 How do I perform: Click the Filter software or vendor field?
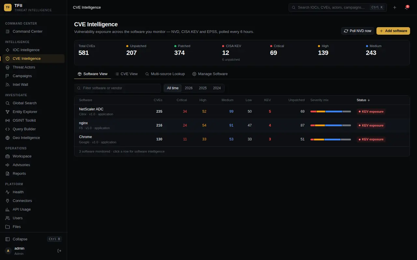118,88
